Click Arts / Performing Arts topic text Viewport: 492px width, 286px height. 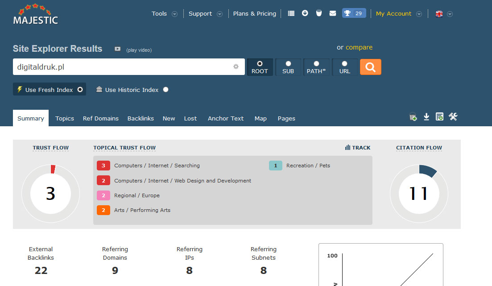coord(142,210)
